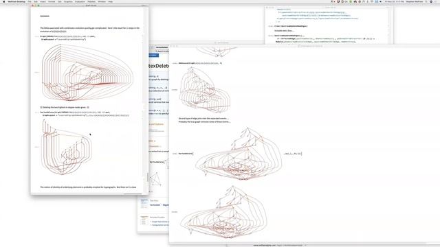Open the VertexAdd link under See Also
The image size is (440, 247).
click(x=155, y=204)
